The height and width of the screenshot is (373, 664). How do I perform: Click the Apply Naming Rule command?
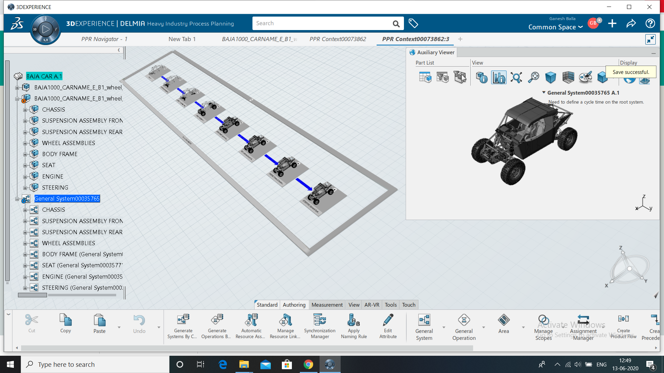(354, 326)
